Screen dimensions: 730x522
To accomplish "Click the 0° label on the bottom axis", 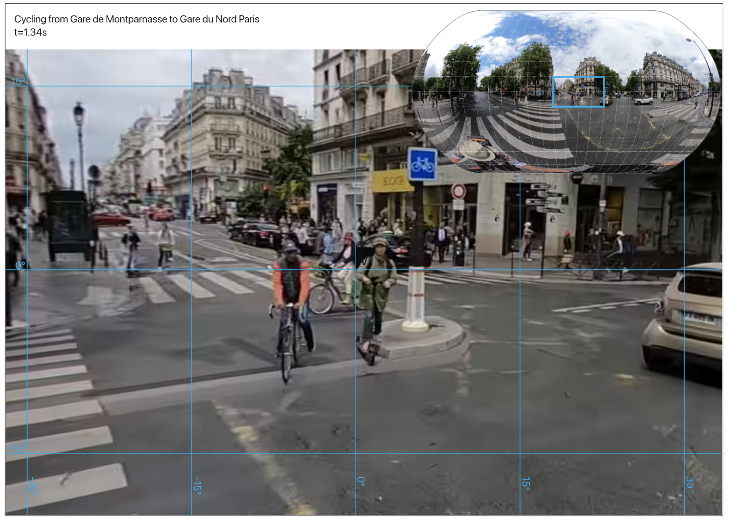I will pyautogui.click(x=361, y=481).
